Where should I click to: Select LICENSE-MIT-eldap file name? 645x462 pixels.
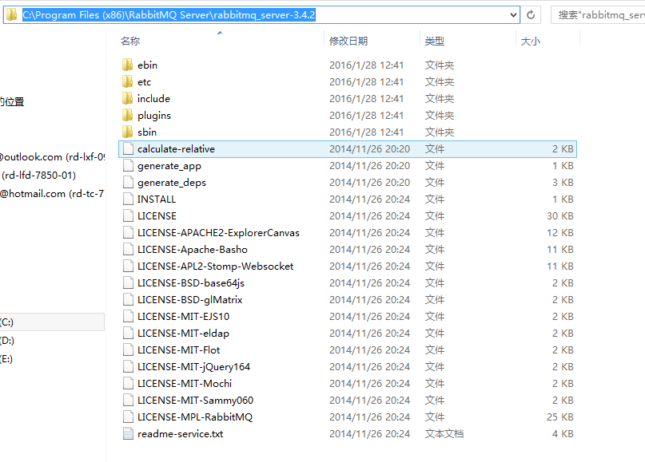pos(183,333)
